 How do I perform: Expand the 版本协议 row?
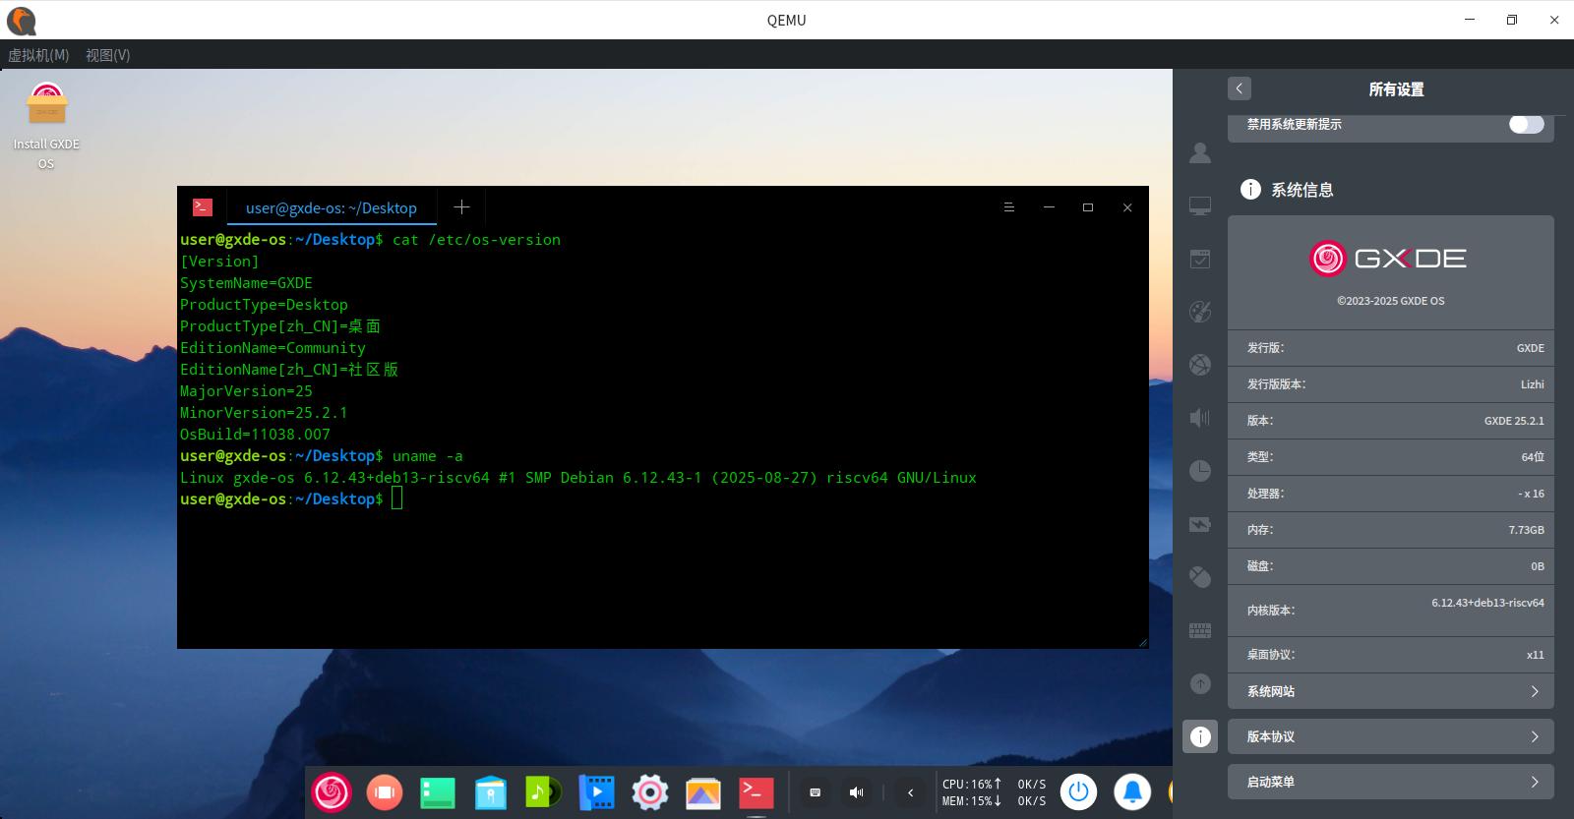click(1391, 736)
